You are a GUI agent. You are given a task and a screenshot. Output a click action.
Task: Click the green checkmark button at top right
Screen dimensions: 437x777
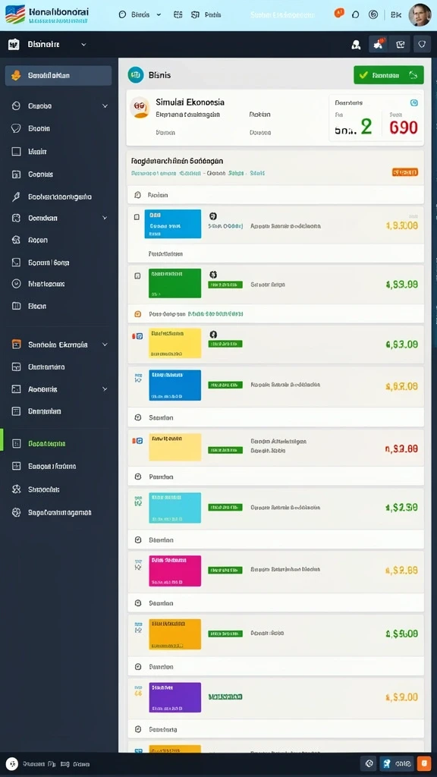tap(388, 75)
